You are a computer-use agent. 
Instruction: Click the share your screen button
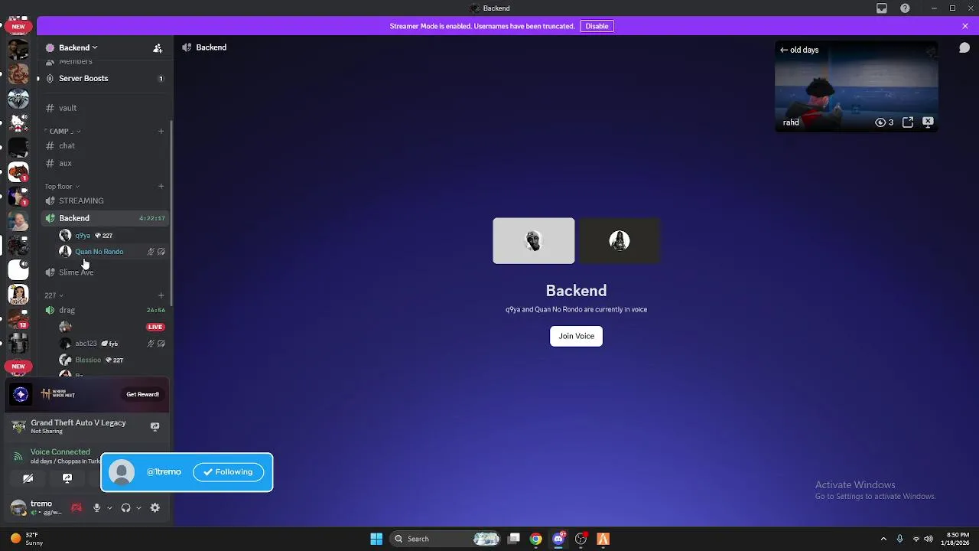(67, 478)
